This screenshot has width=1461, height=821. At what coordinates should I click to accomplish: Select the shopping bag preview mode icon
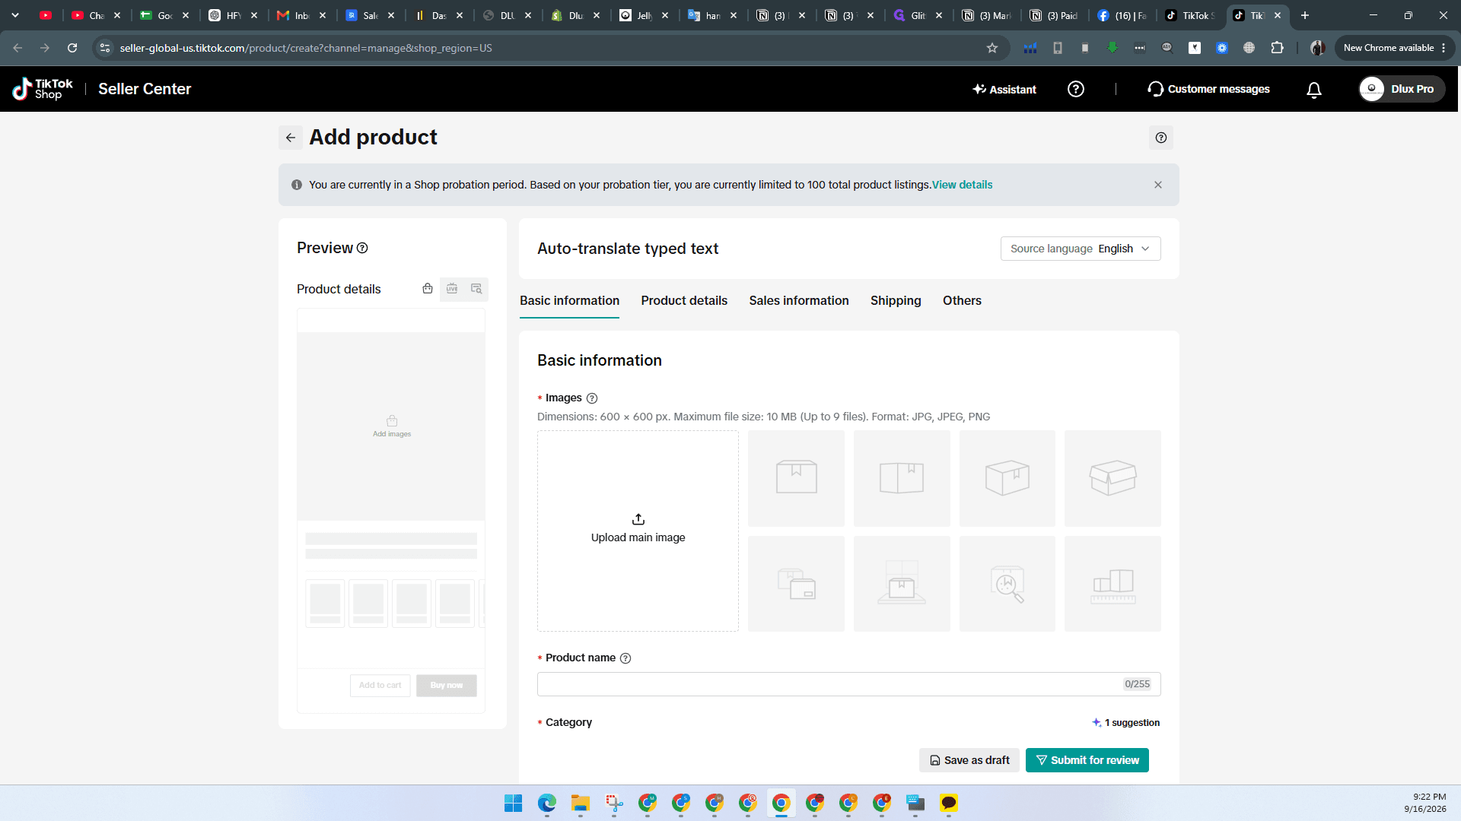[428, 289]
